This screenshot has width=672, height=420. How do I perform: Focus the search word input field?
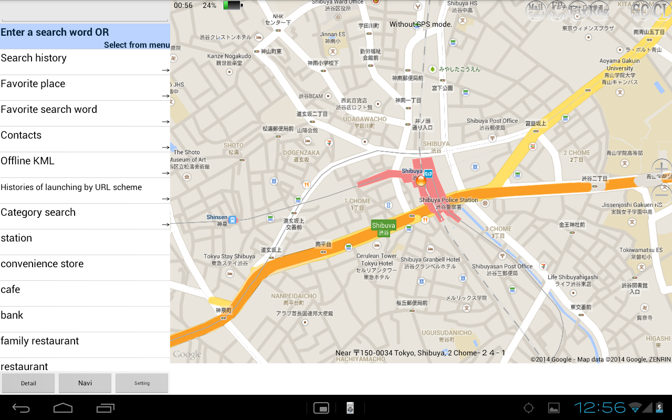pos(85,11)
